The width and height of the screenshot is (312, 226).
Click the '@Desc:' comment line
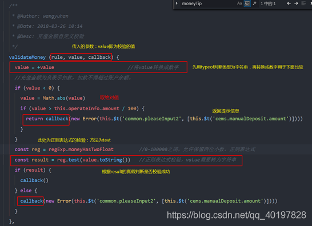coord(49,37)
